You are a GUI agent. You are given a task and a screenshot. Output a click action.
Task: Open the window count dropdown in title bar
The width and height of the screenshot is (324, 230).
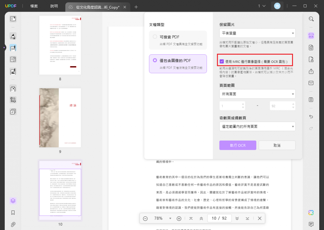pyautogui.click(x=262, y=6)
